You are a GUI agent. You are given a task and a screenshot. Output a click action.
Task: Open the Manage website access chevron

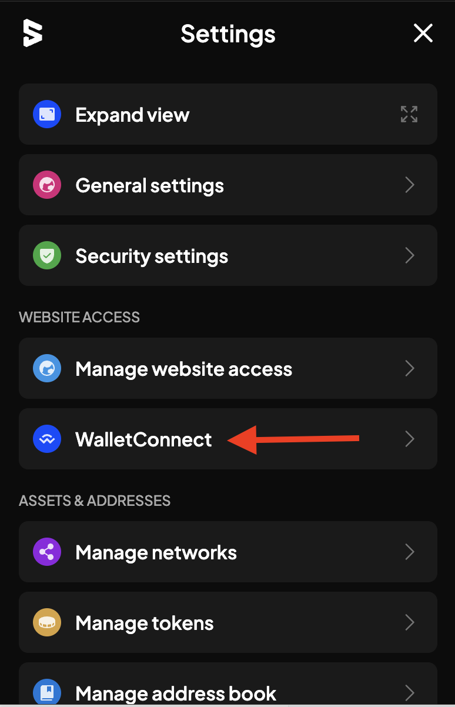point(410,369)
